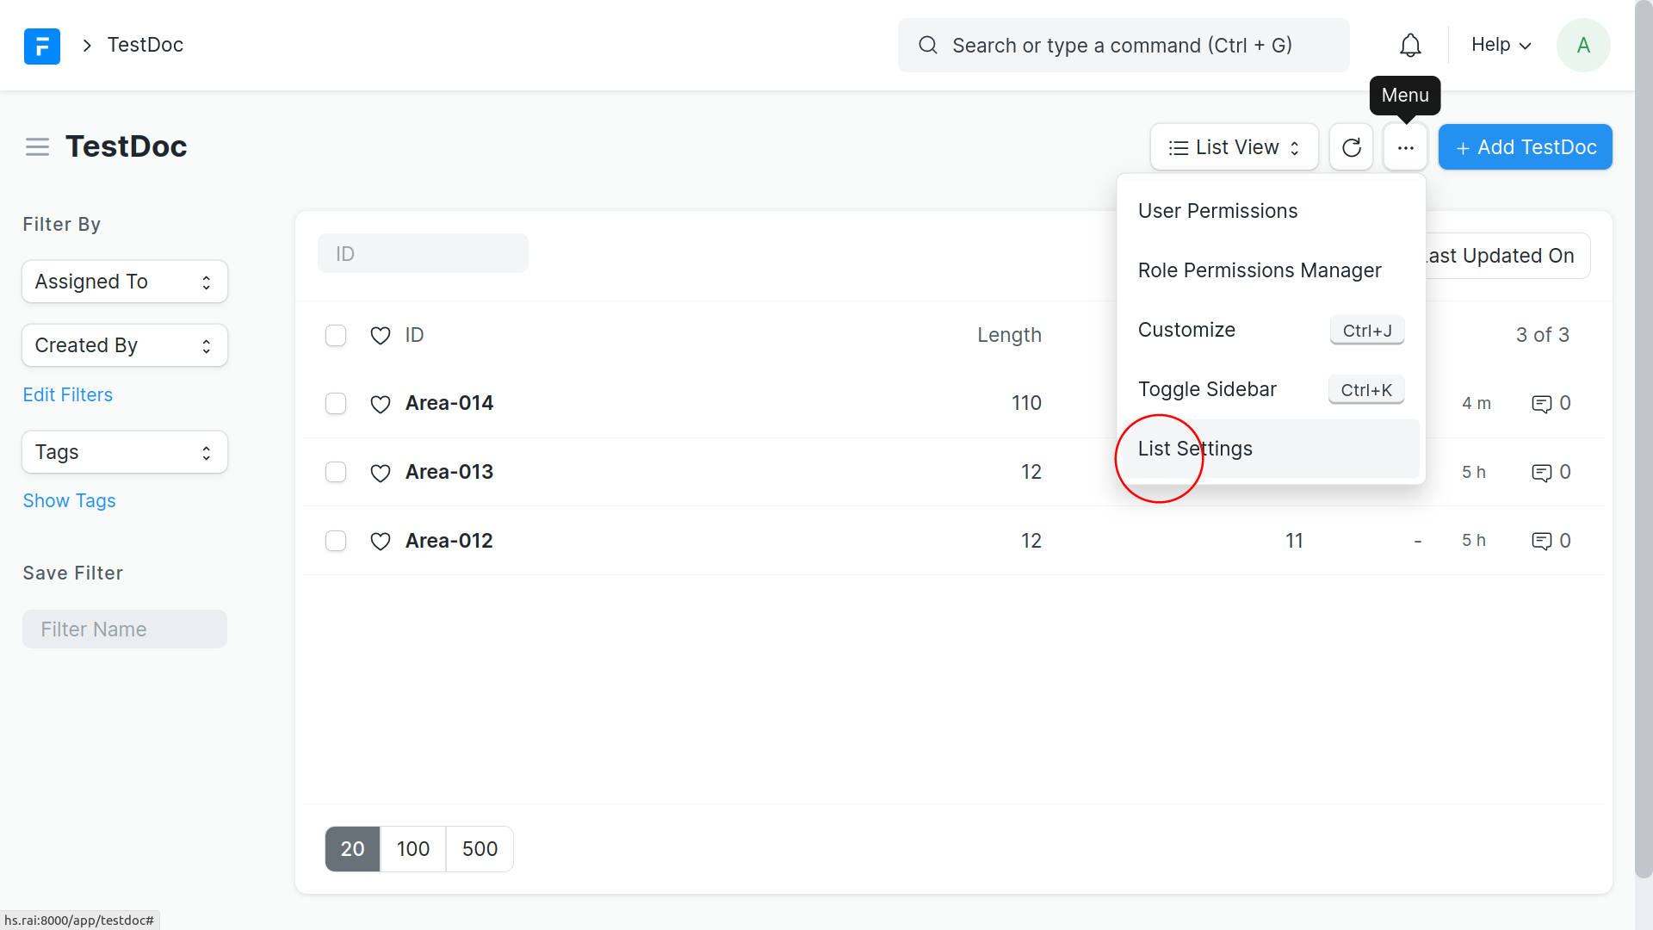Open the user avatar A
The height and width of the screenshot is (930, 1653).
click(1582, 46)
